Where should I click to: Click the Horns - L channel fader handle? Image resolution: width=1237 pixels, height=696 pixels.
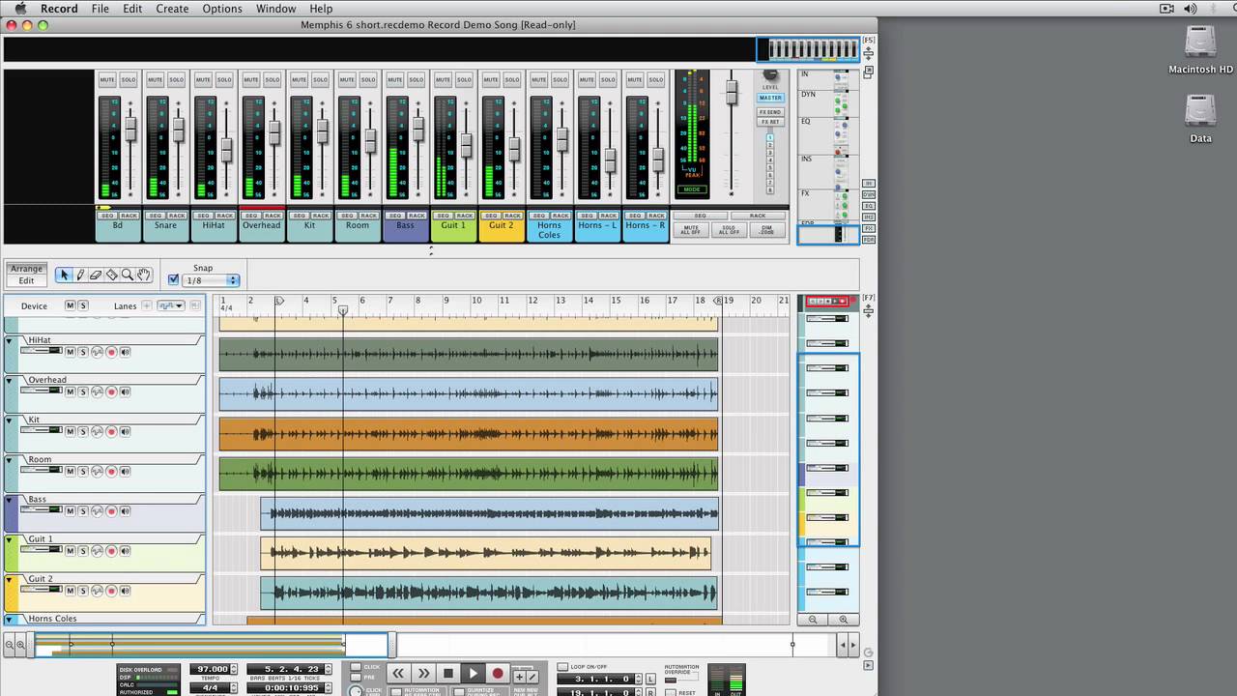610,159
